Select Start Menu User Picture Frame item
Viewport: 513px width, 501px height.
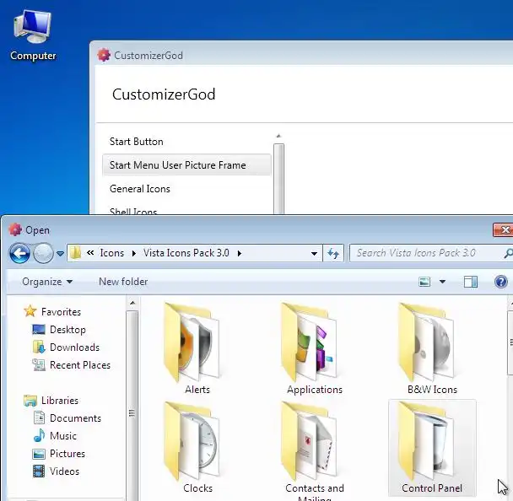[186, 164]
